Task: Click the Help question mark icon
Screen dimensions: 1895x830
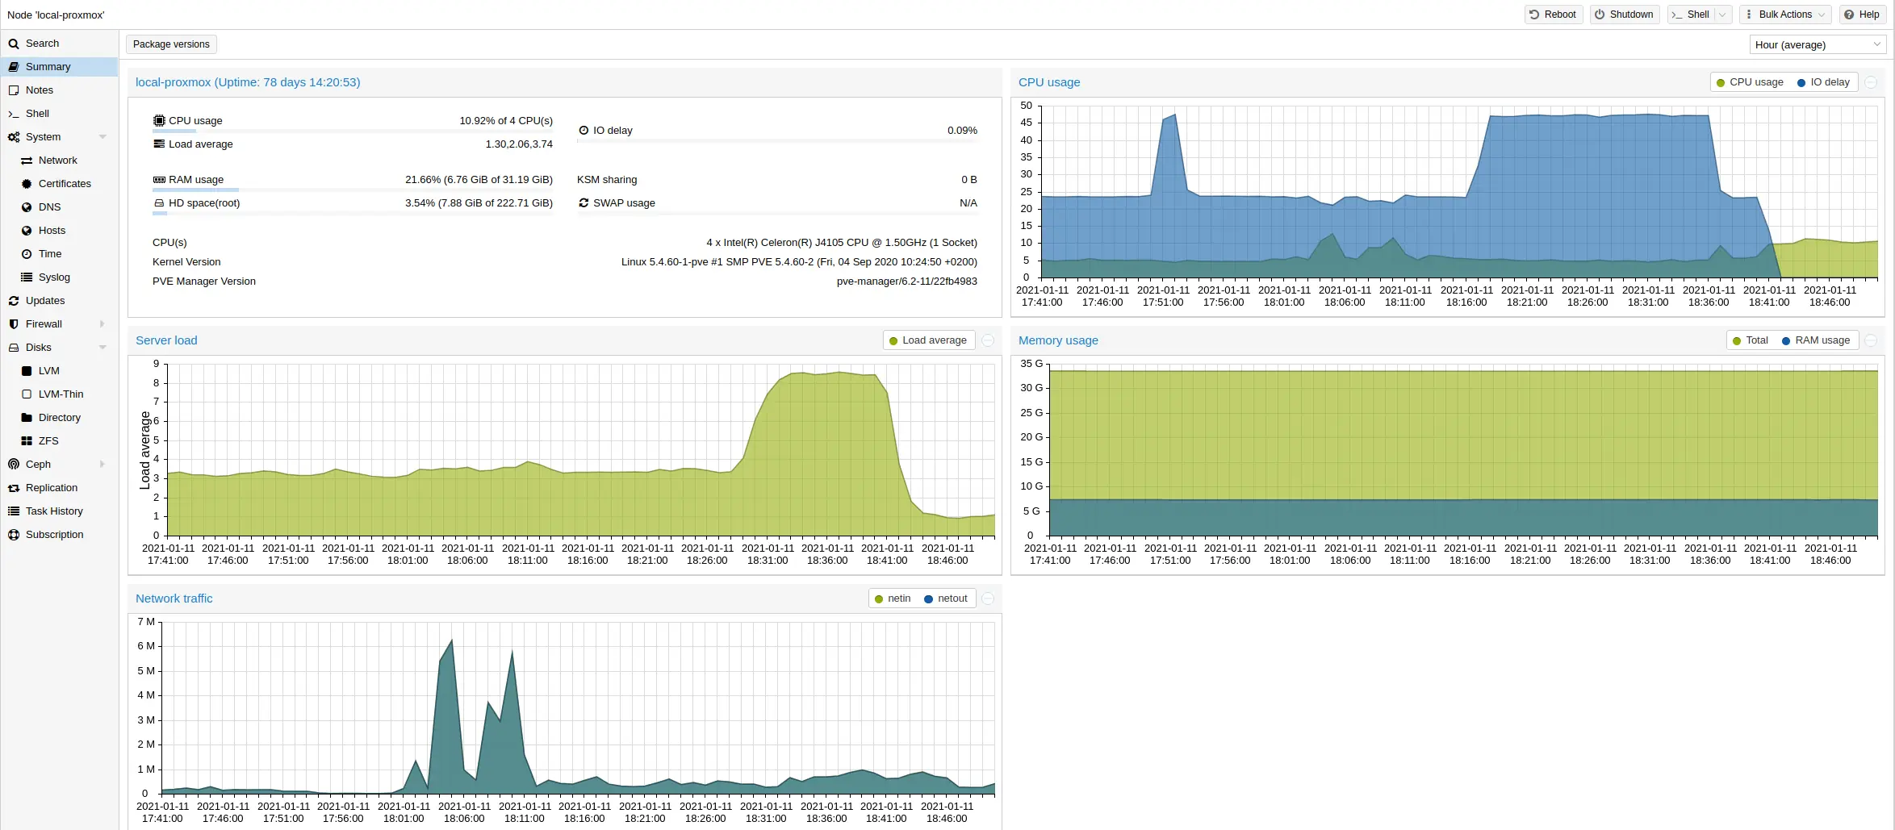Action: pyautogui.click(x=1849, y=15)
